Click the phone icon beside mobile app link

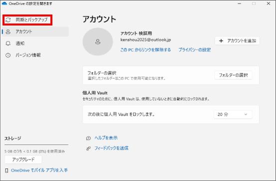pyautogui.click(x=6, y=170)
